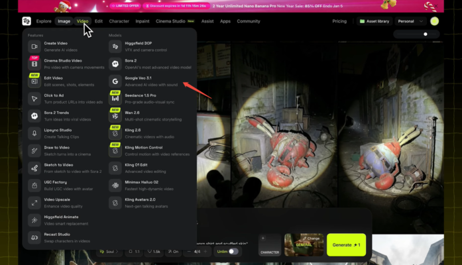Add a character with CHARACTER button
Image resolution: width=462 pixels, height=265 pixels.
[270, 244]
